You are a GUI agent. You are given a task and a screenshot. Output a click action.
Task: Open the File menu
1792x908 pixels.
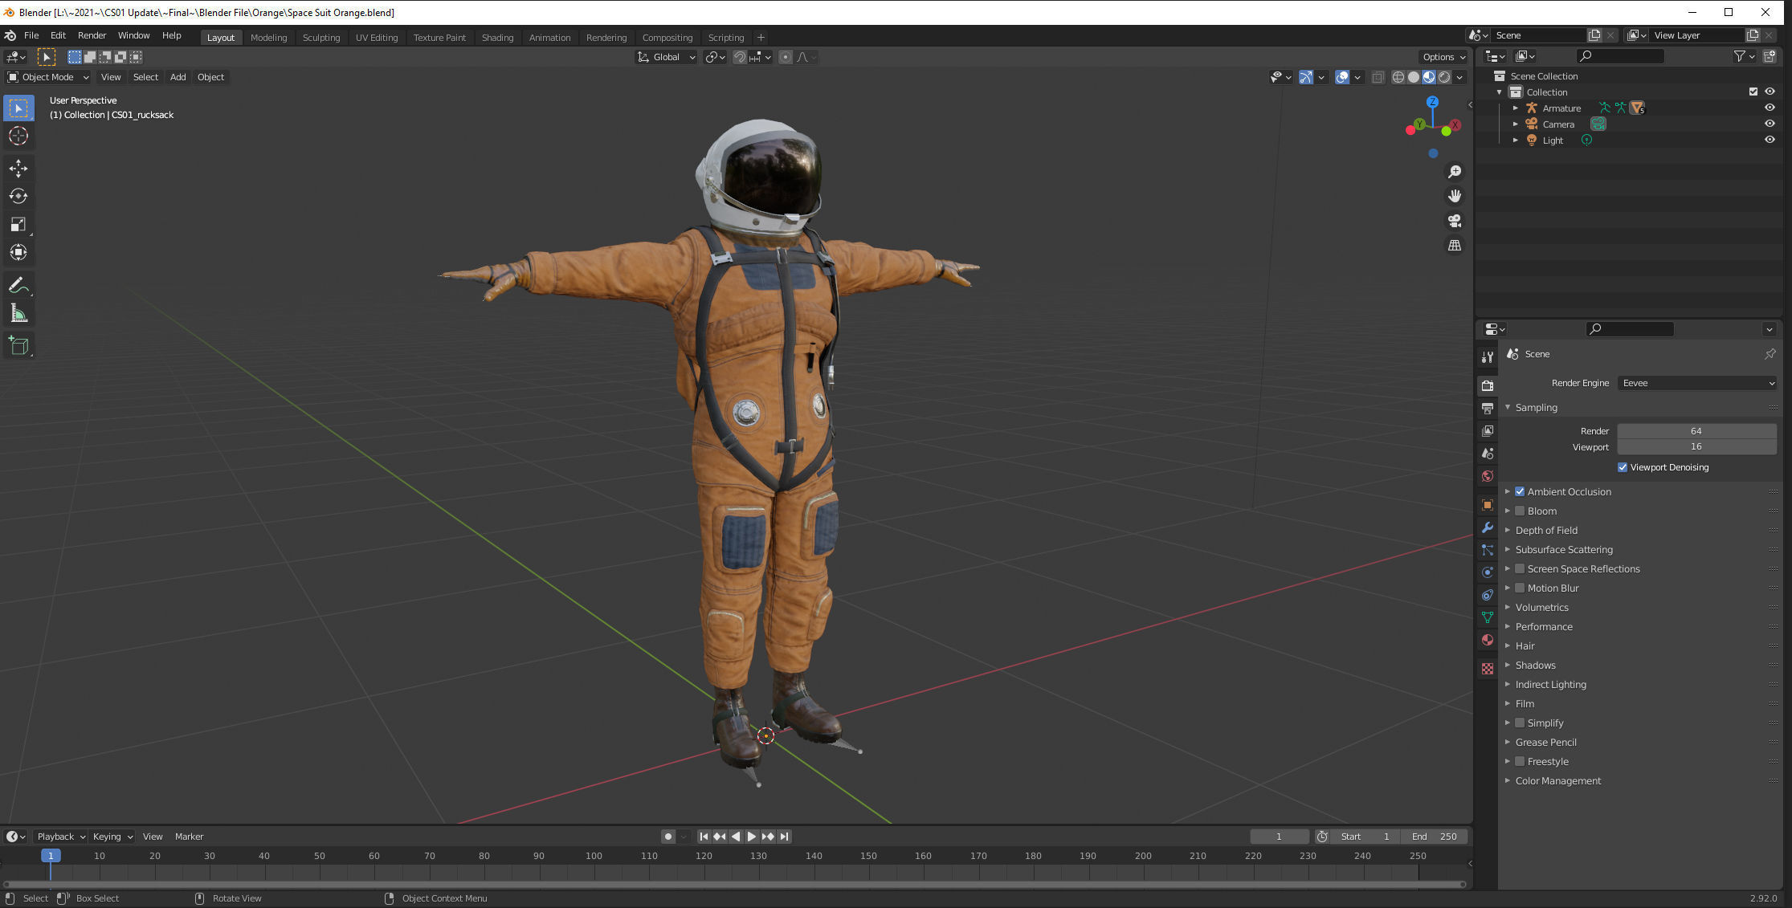pos(31,35)
